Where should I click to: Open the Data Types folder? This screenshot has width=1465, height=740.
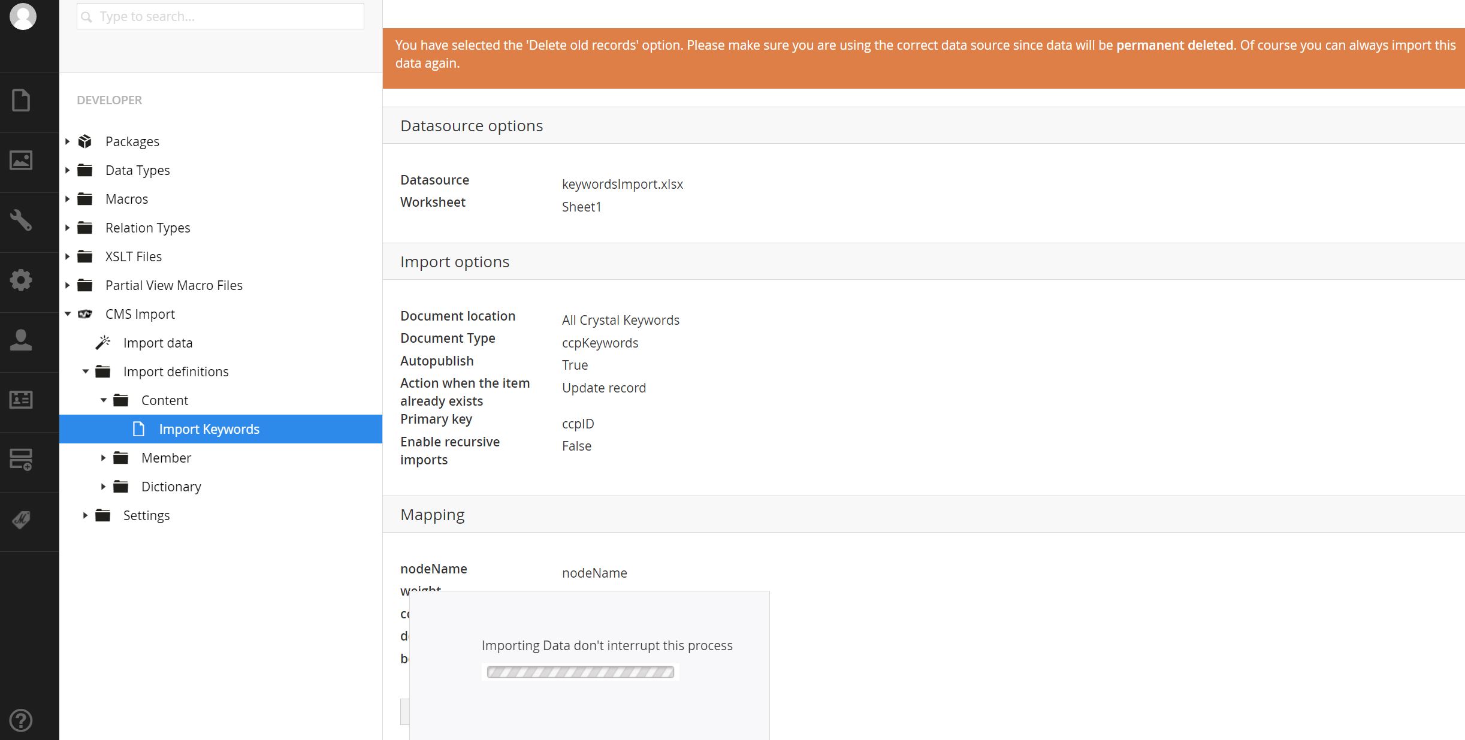click(x=137, y=170)
